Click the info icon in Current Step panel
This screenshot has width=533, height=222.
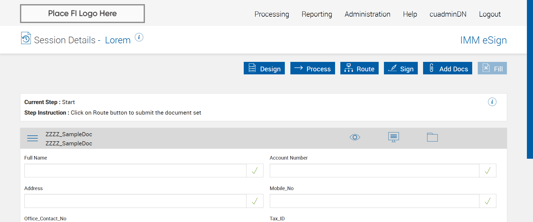[x=492, y=102]
